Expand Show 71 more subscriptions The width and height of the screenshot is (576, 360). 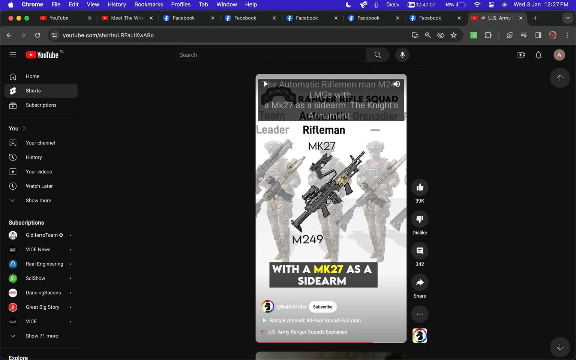pos(41,336)
